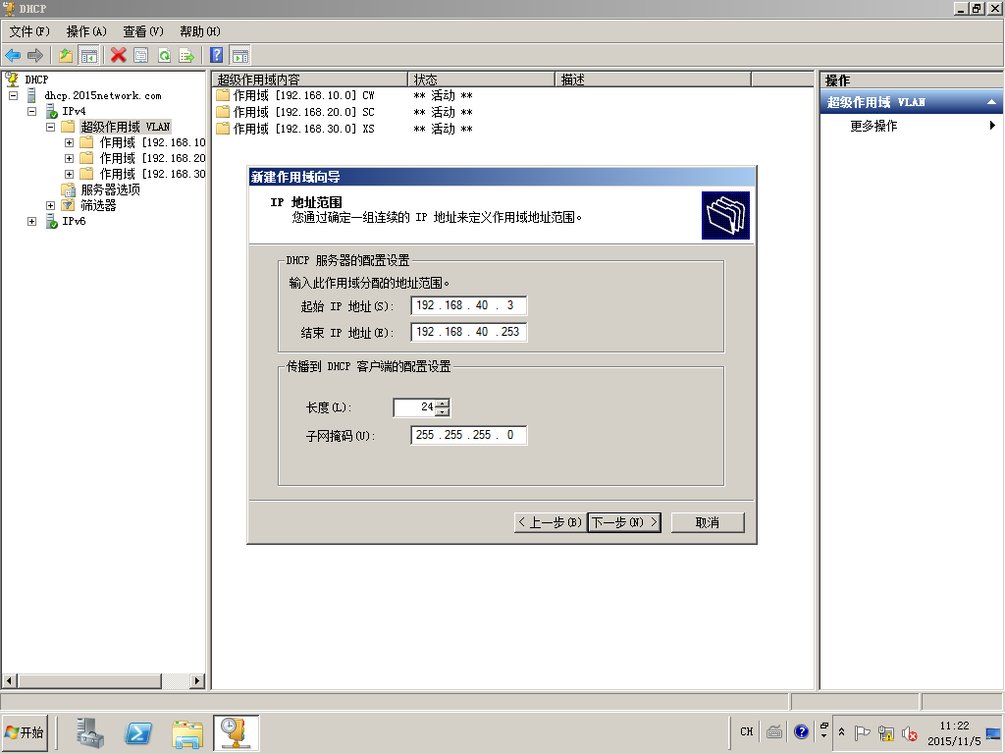Image resolution: width=1005 pixels, height=754 pixels.
Task: Click the green Refresh icon
Action: coord(164,55)
